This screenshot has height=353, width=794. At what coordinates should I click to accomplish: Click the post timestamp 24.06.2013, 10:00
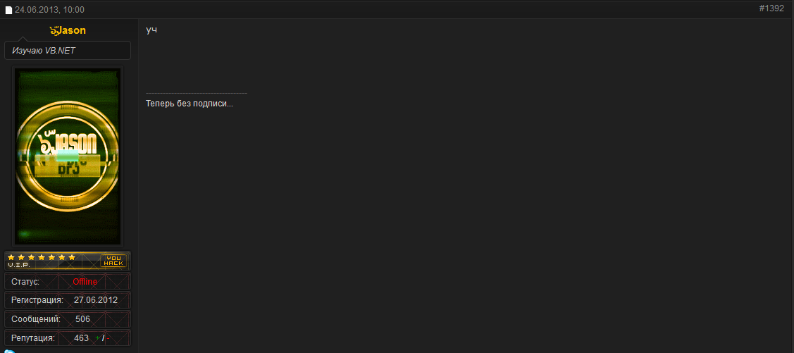(49, 10)
